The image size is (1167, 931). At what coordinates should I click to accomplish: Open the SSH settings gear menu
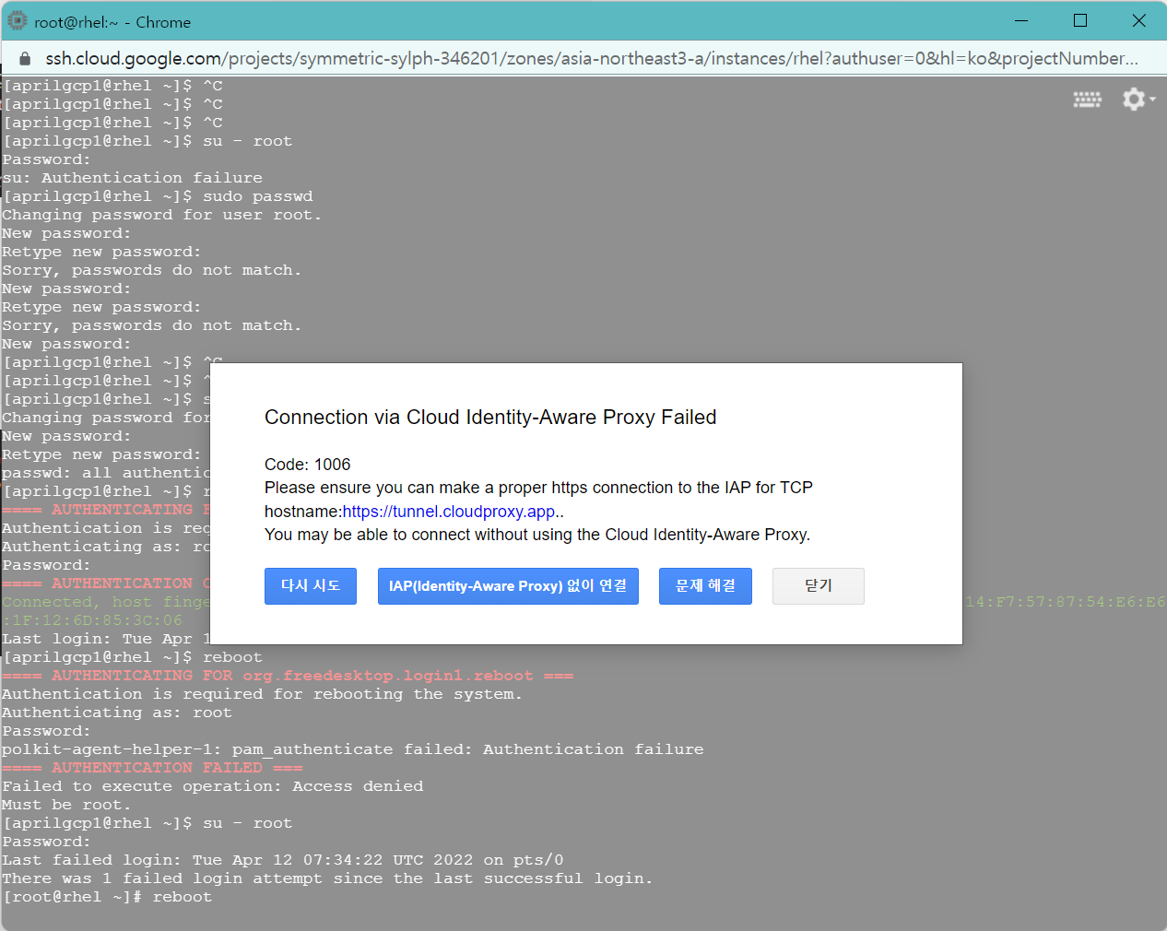point(1138,99)
